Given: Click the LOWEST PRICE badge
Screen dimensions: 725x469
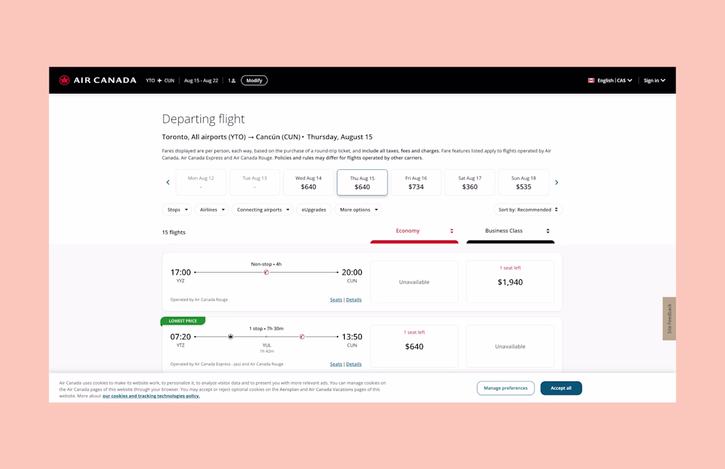Looking at the screenshot, I should [183, 321].
